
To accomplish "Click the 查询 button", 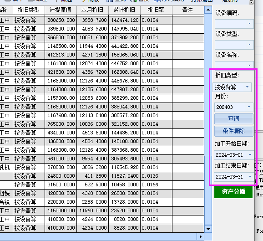I will [234, 118].
